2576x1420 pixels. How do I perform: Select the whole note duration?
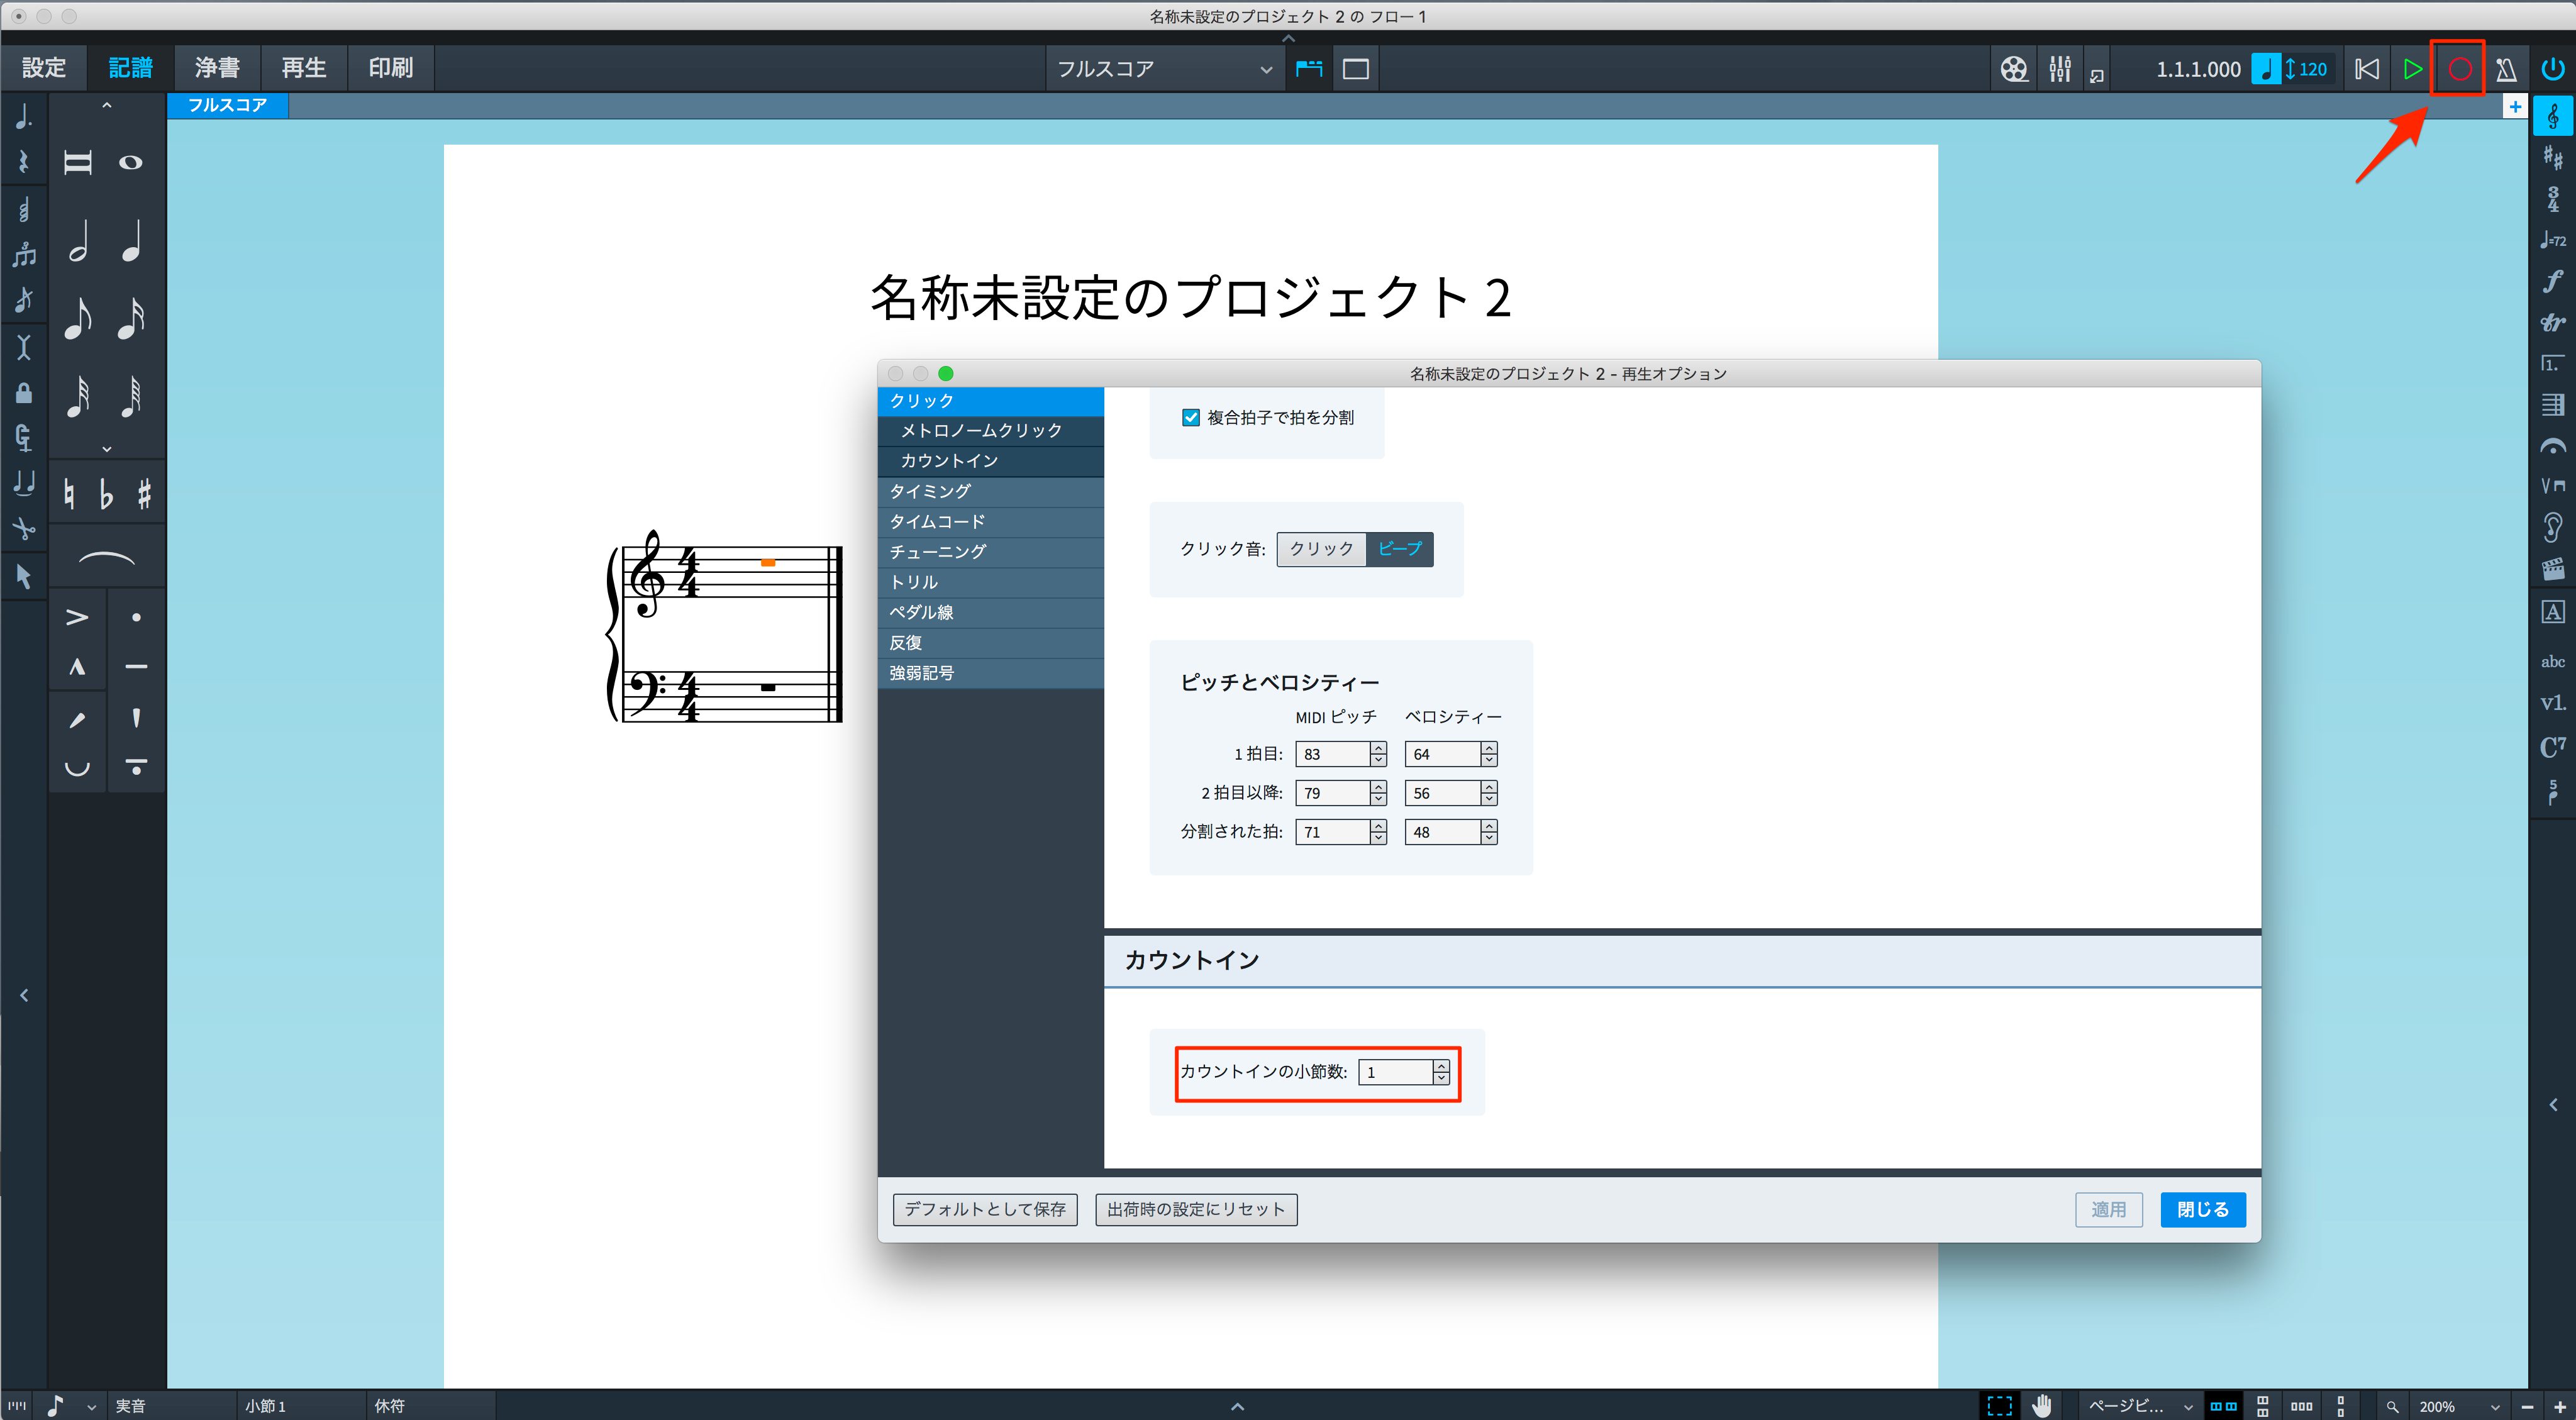coord(131,162)
